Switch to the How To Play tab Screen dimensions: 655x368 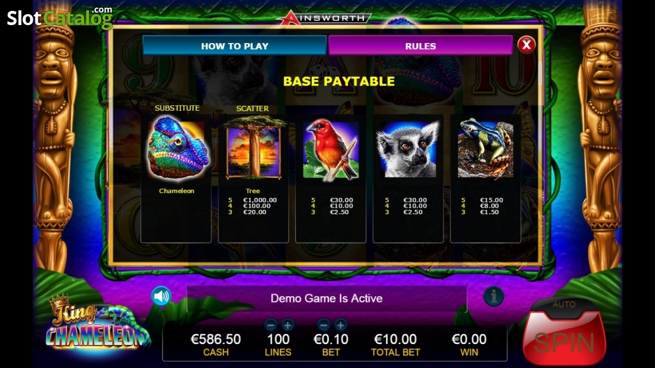click(x=235, y=46)
